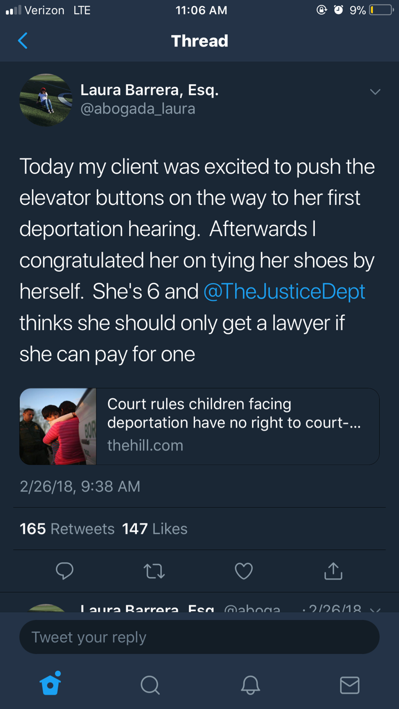View the article preview image

pyautogui.click(x=58, y=426)
